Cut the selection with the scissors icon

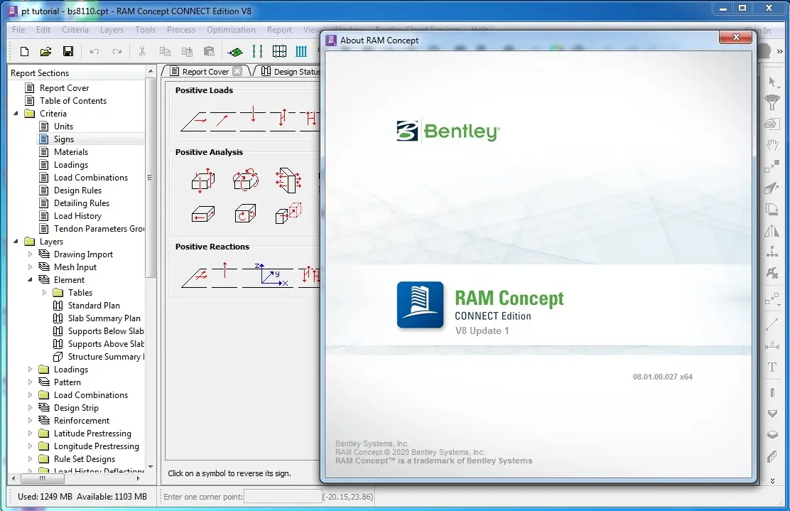click(142, 51)
